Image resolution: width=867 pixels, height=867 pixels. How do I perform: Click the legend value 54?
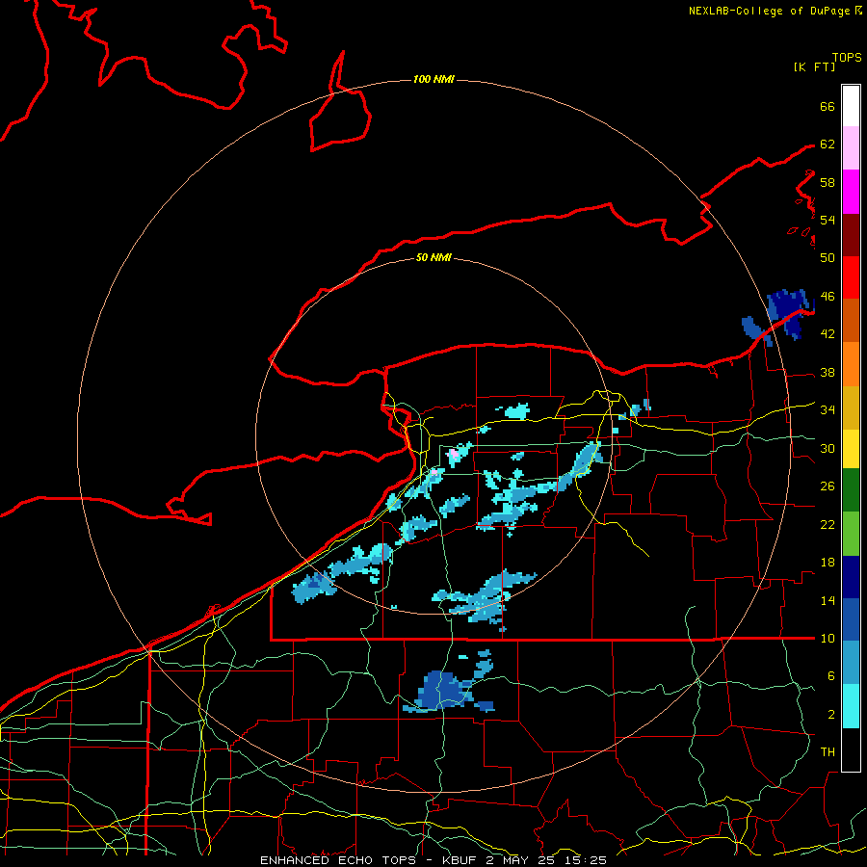click(x=828, y=220)
